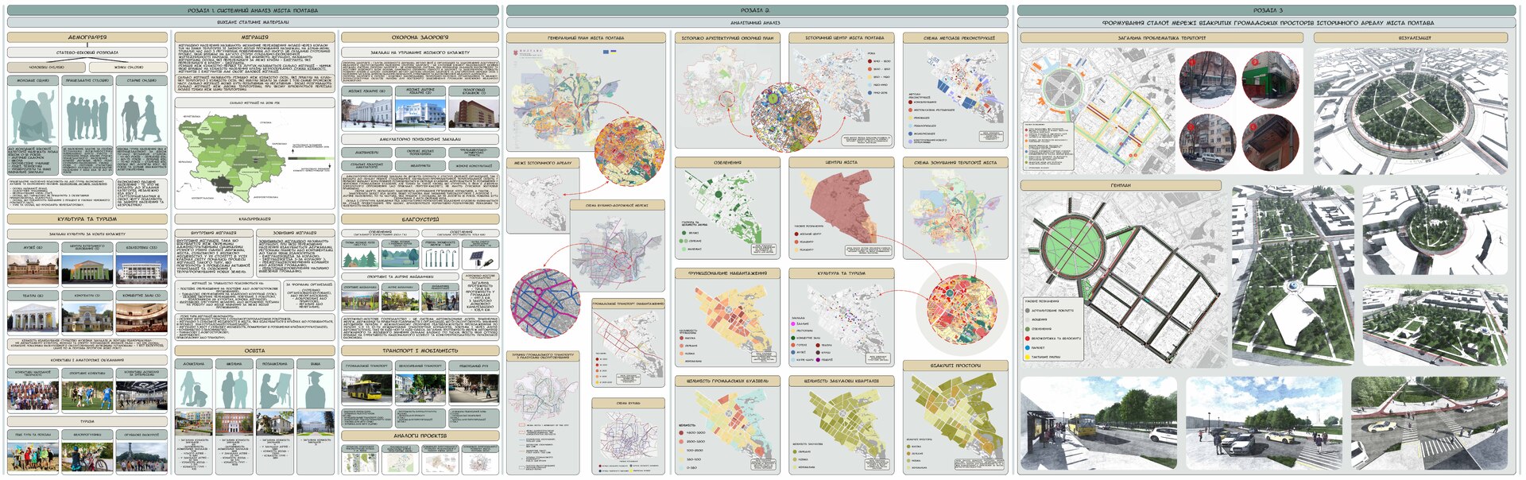
Task: Select the РОЗДІЛ 2 section header
Action: point(756,10)
